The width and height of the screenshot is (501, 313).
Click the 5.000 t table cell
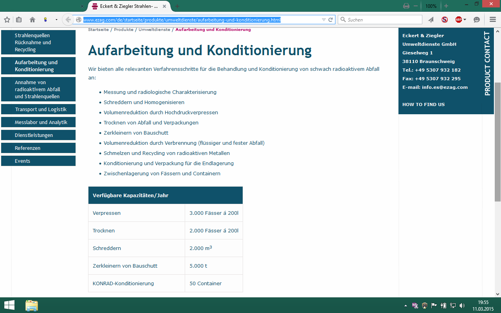tap(214, 266)
